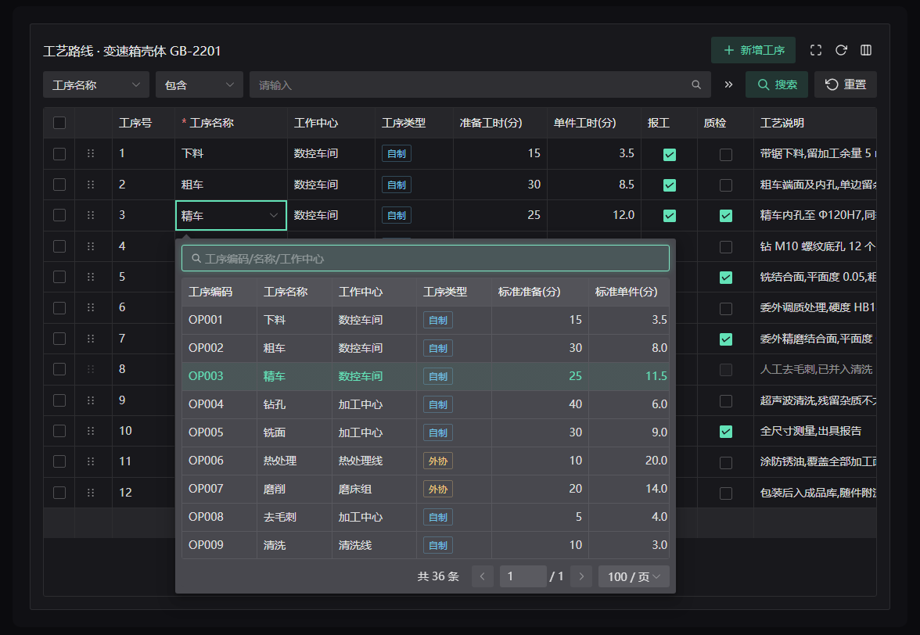Click the refresh icon in header
The height and width of the screenshot is (635, 920).
[x=841, y=50]
